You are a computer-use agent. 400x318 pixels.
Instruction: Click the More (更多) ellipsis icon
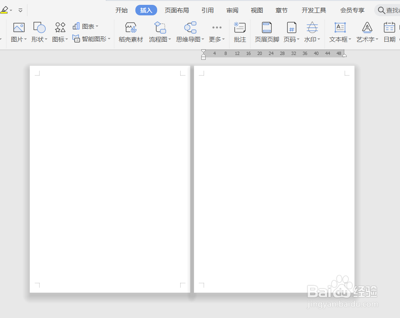(x=217, y=27)
